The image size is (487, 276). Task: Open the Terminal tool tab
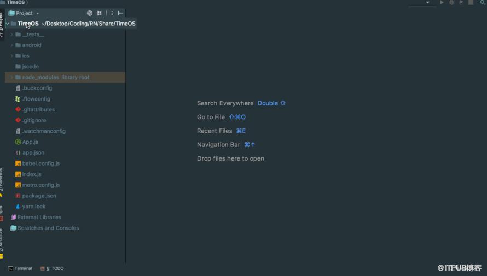tap(20, 268)
